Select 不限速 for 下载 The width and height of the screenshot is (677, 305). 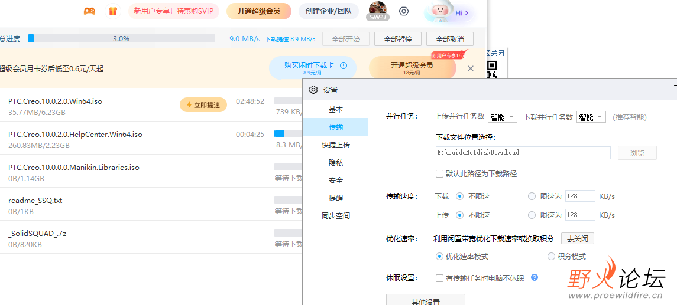click(460, 196)
